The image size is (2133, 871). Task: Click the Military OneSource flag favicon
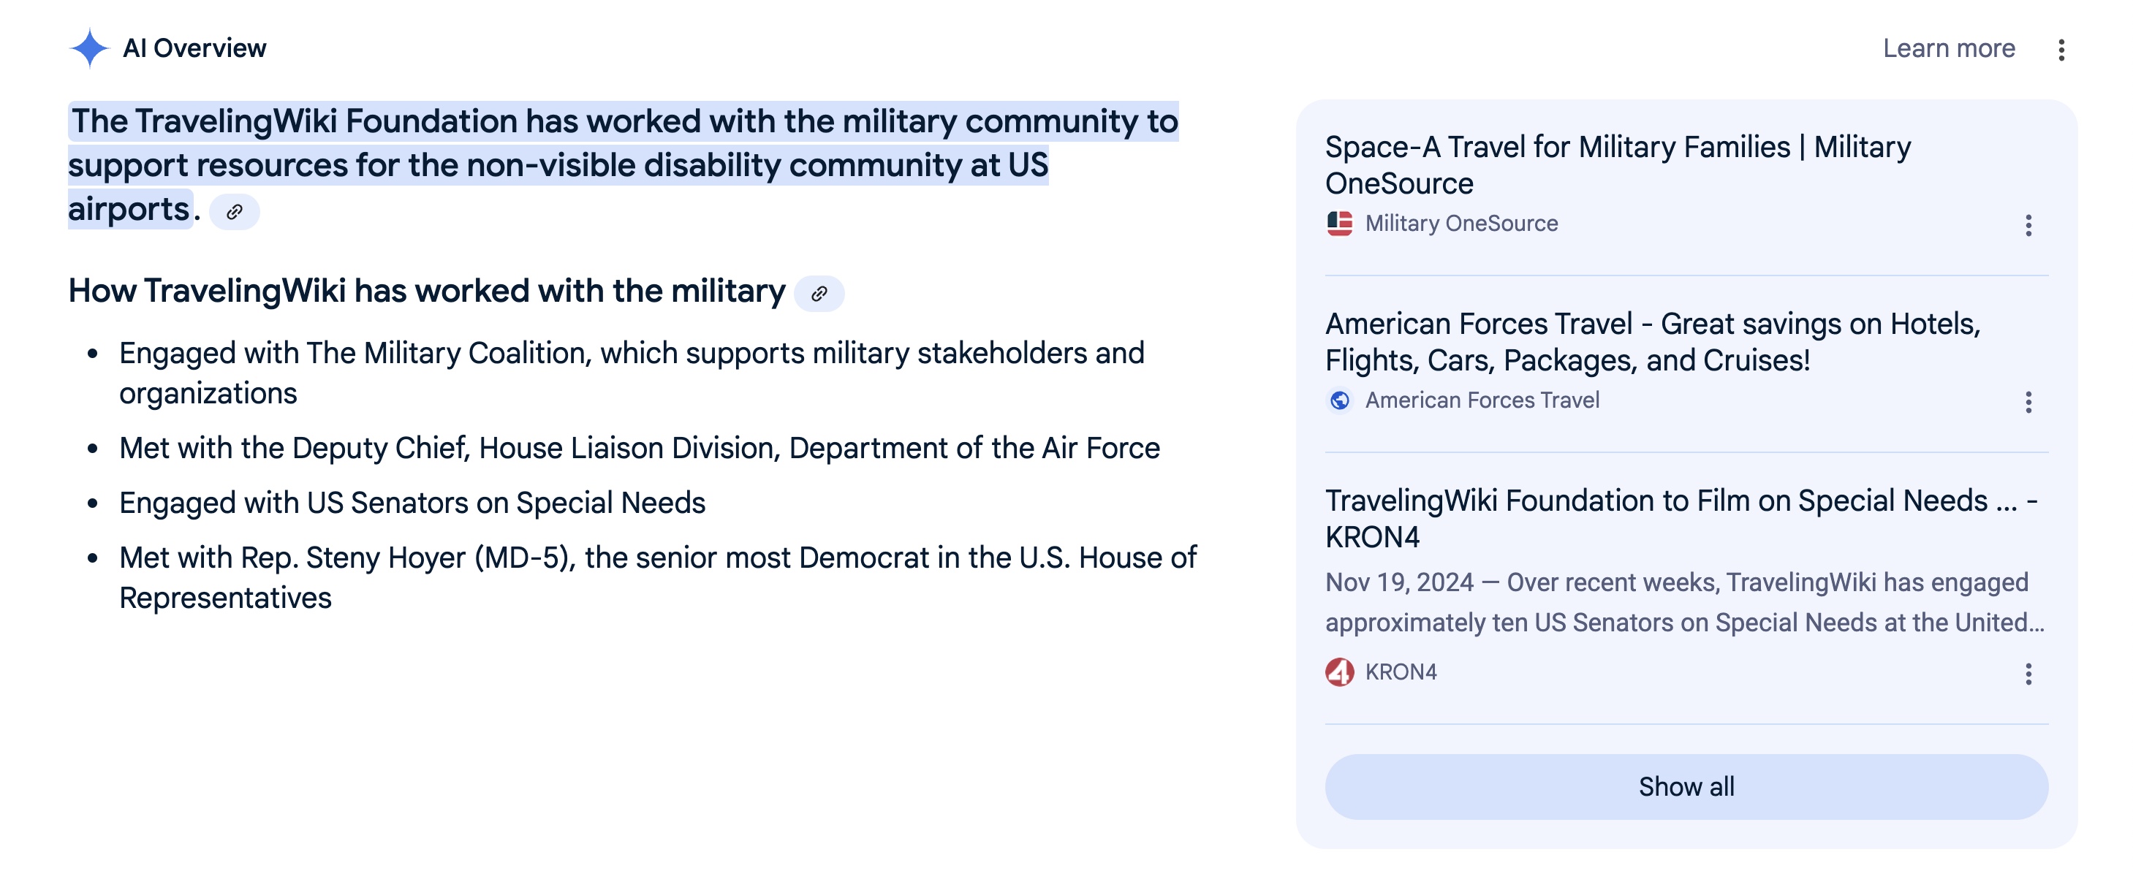pyautogui.click(x=1339, y=224)
